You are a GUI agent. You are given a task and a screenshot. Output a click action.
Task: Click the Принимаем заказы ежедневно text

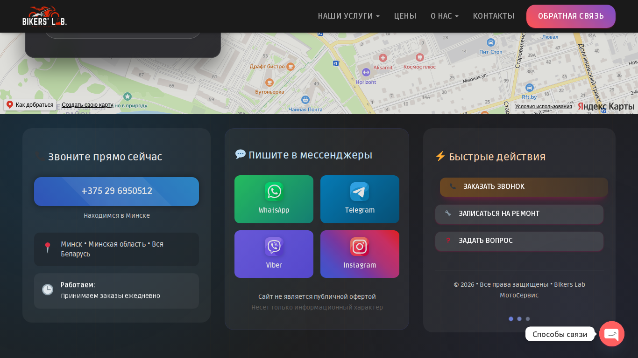[110, 296]
